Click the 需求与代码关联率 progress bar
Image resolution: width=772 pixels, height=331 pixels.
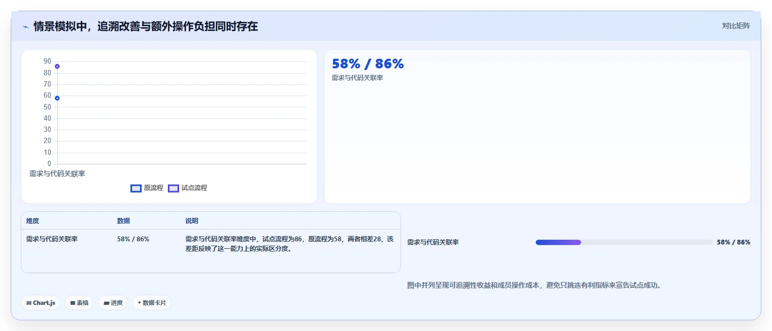click(x=624, y=242)
